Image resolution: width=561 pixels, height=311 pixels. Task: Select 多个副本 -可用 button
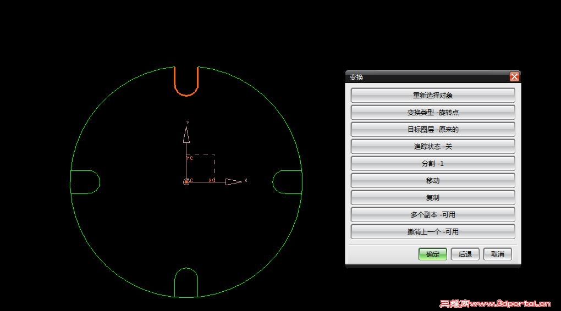point(432,214)
